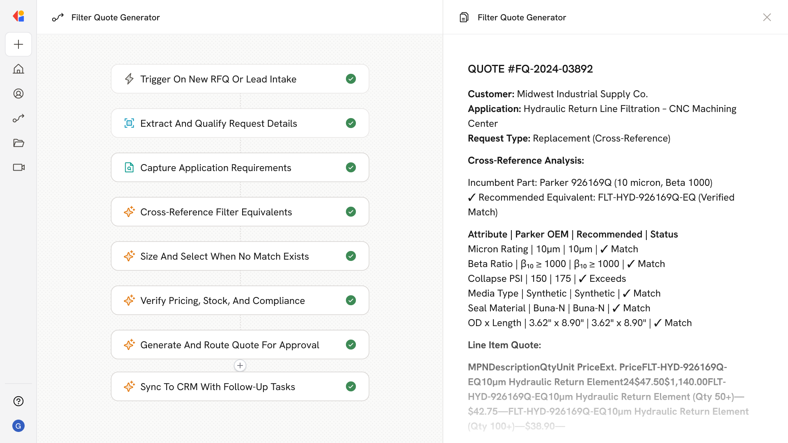Click the plus button in left sidebar
Viewport: 788px width, 443px height.
click(x=18, y=44)
